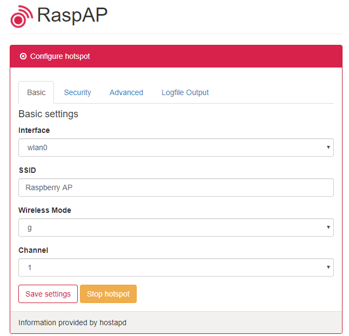Click the Stop hotspot button
Screen dimensions: 349x336
pyautogui.click(x=108, y=294)
